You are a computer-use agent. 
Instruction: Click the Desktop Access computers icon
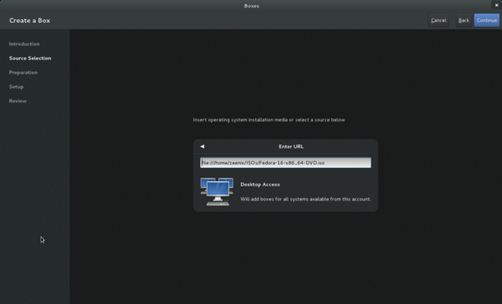(x=217, y=191)
